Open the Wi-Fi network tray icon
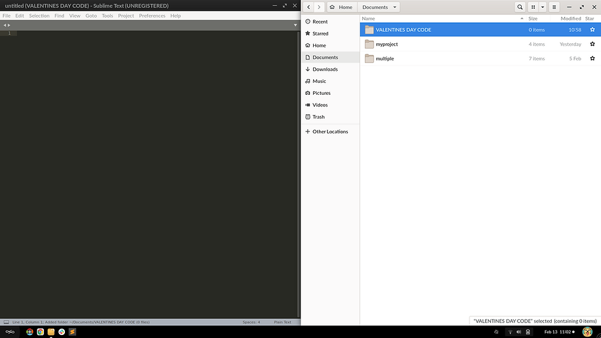601x338 pixels. point(510,332)
